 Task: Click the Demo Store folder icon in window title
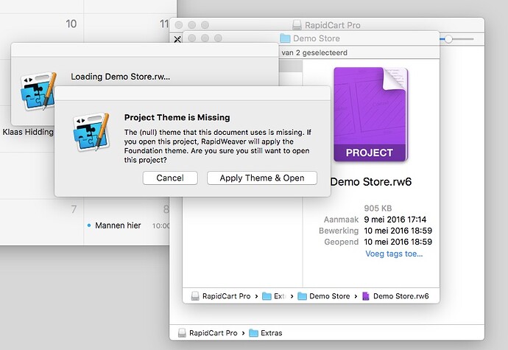tap(285, 38)
